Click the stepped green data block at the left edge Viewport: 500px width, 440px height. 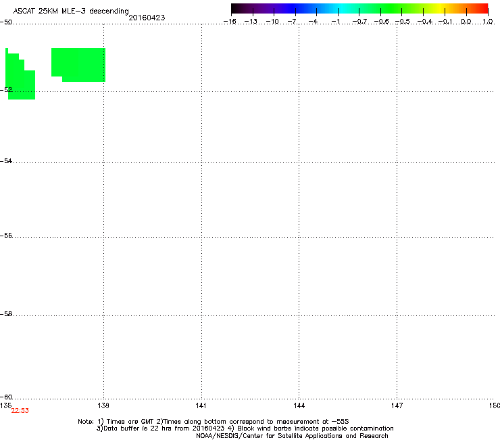[20, 75]
